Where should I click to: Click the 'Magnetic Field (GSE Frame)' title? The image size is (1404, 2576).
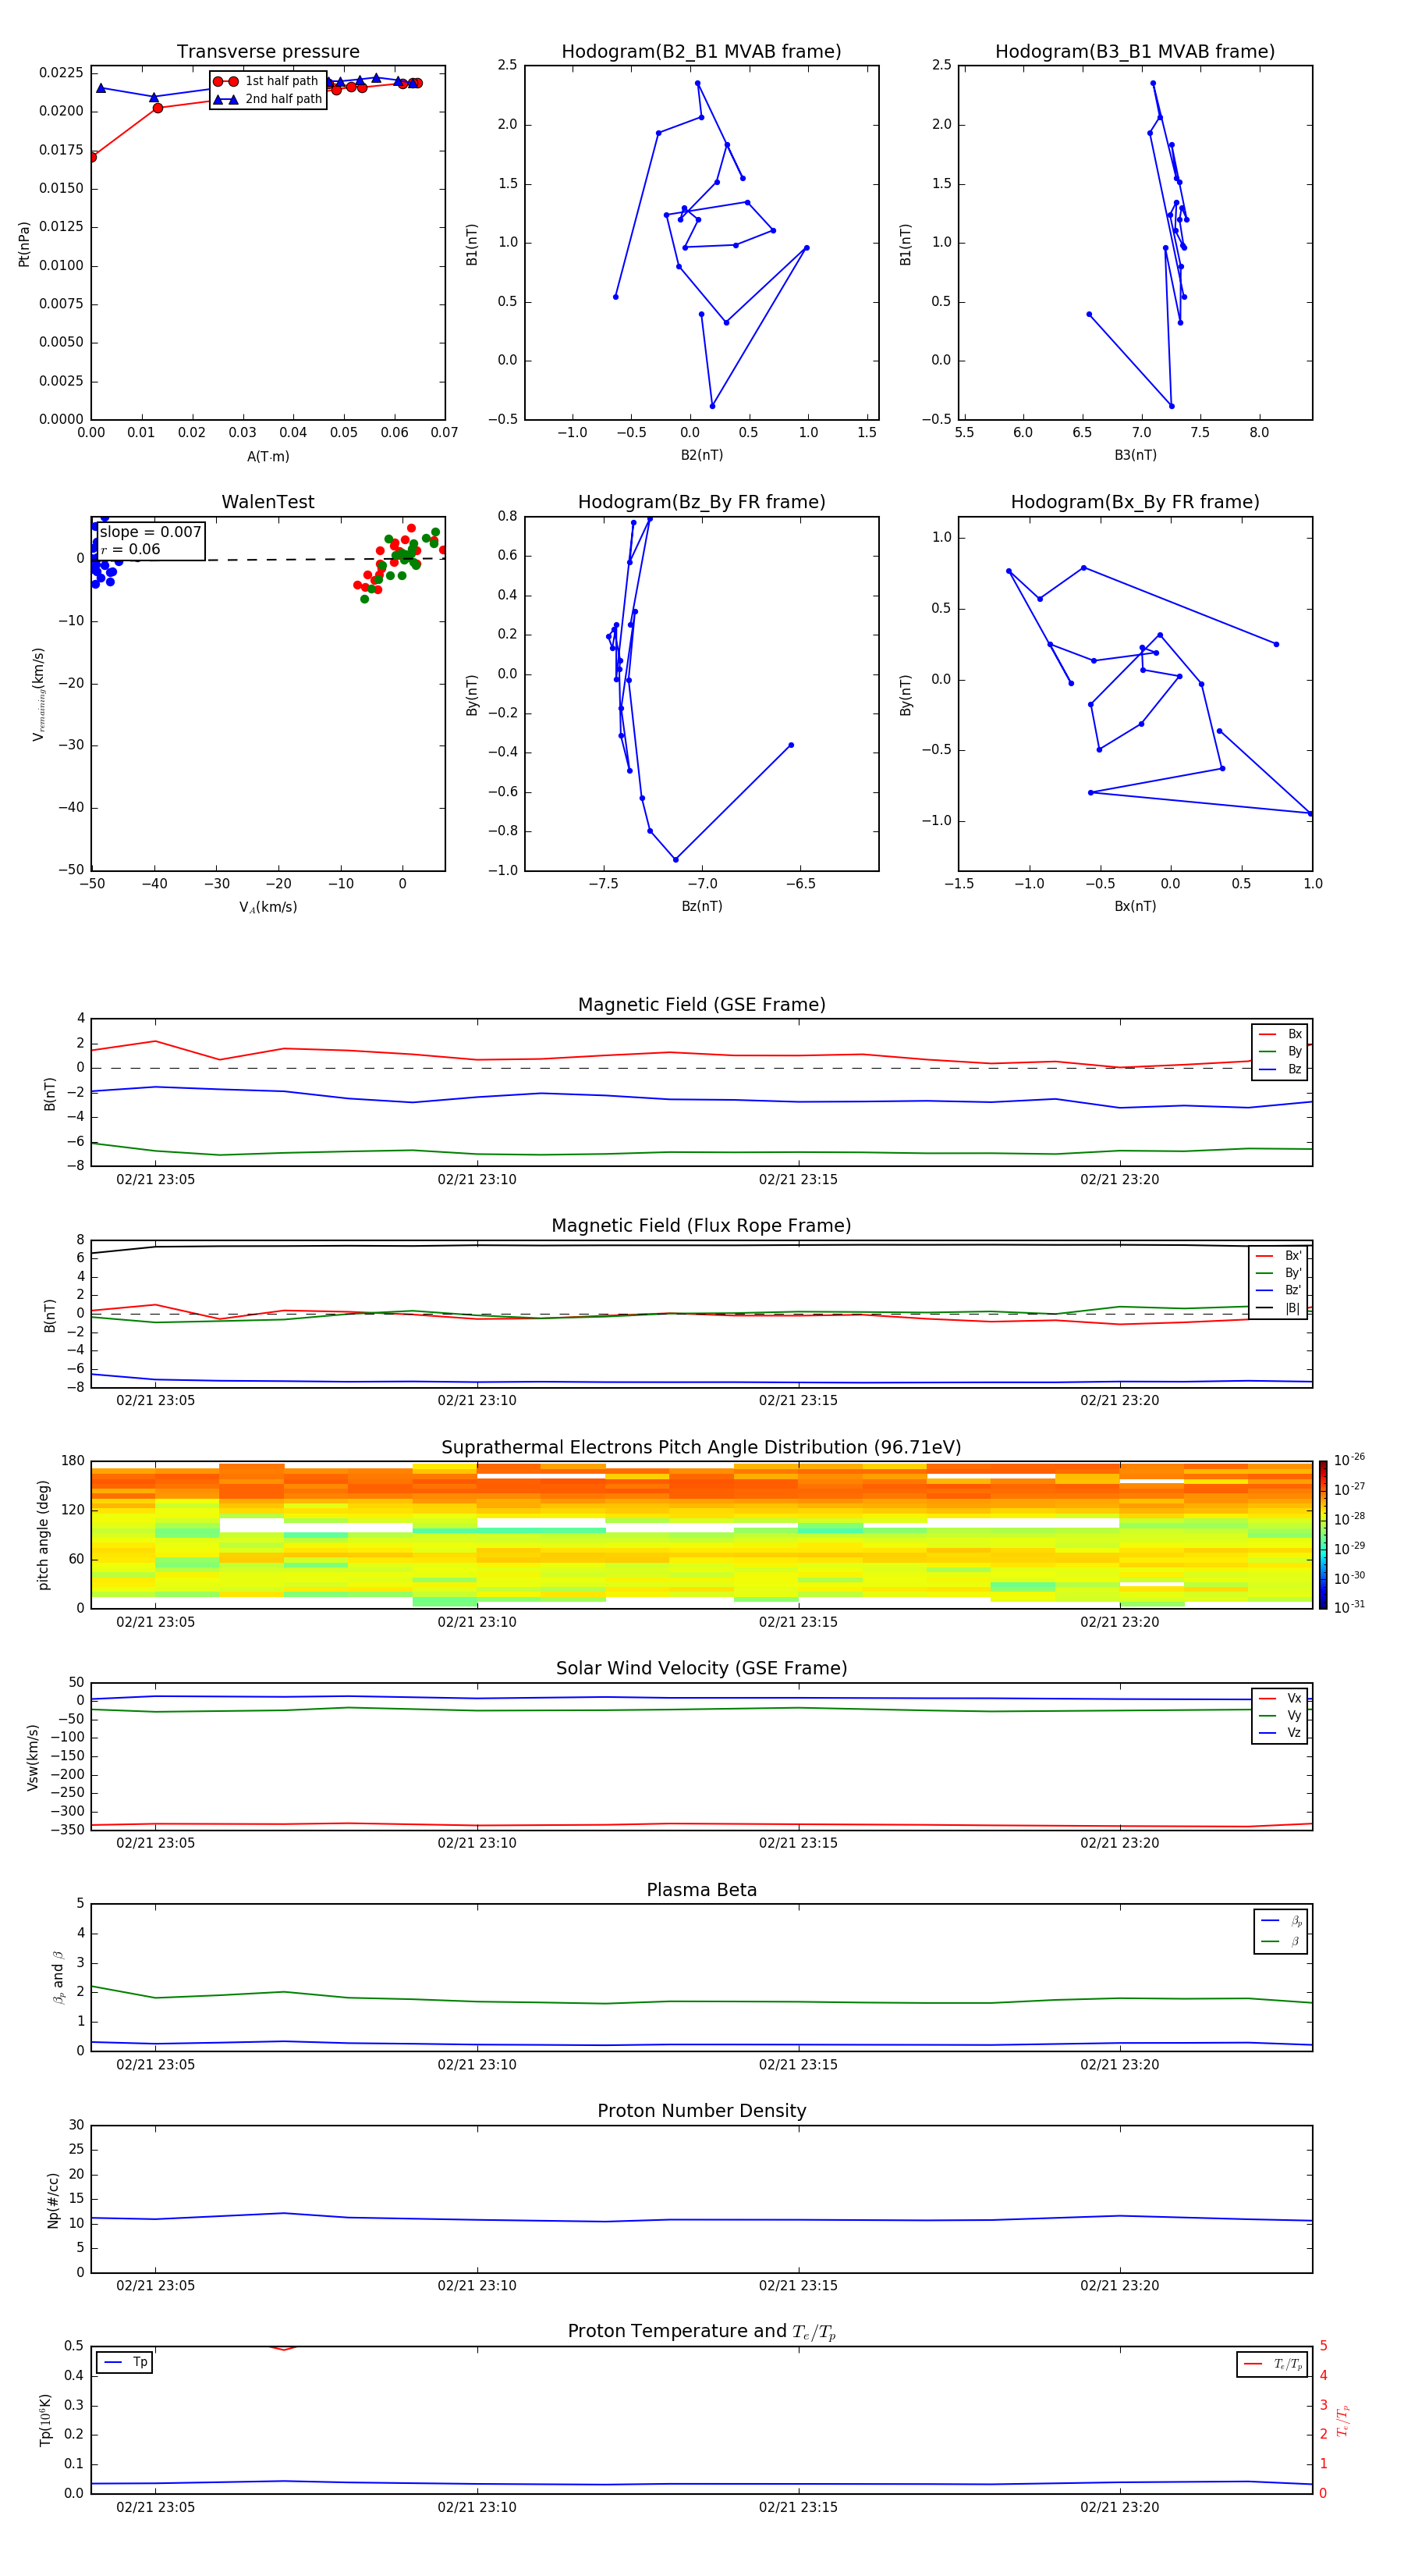(701, 1004)
